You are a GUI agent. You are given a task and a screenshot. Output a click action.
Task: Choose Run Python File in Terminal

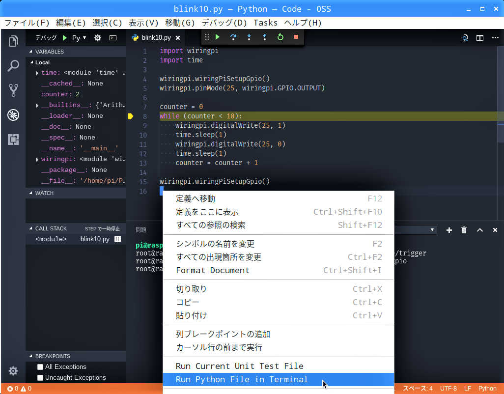(x=279, y=380)
